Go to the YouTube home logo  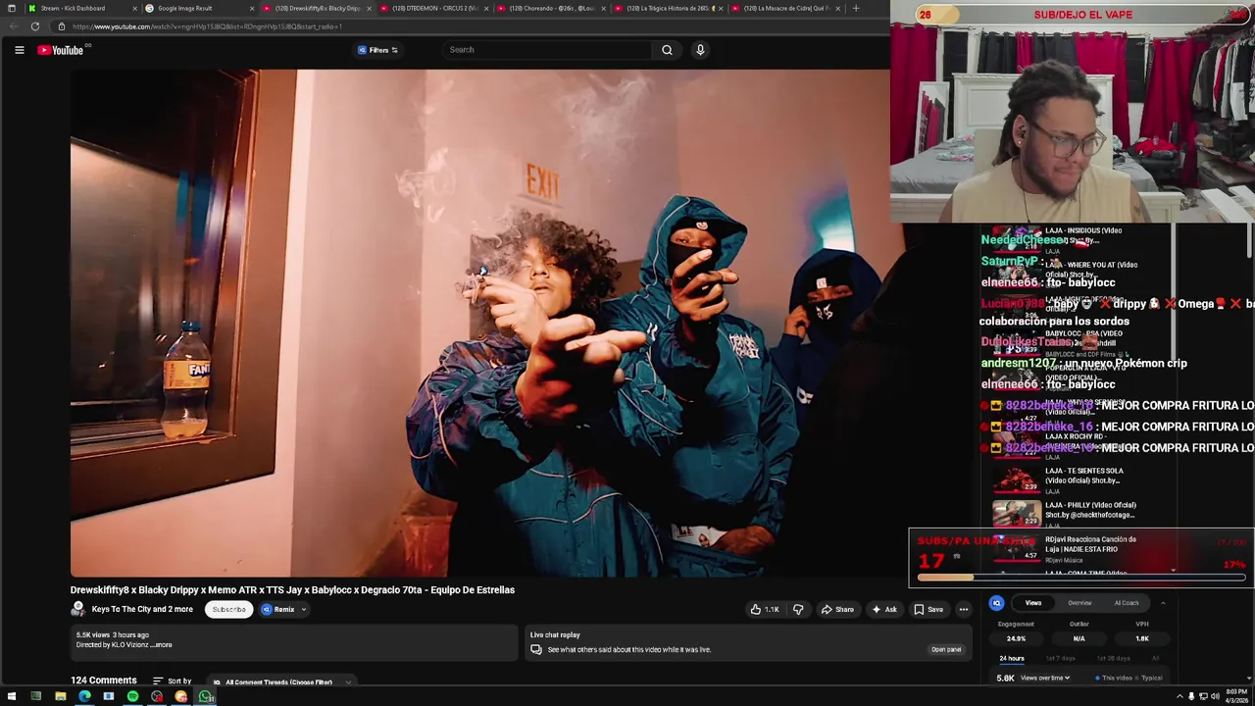click(60, 50)
